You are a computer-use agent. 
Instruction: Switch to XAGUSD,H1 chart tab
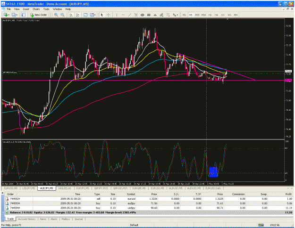[x=65, y=188]
